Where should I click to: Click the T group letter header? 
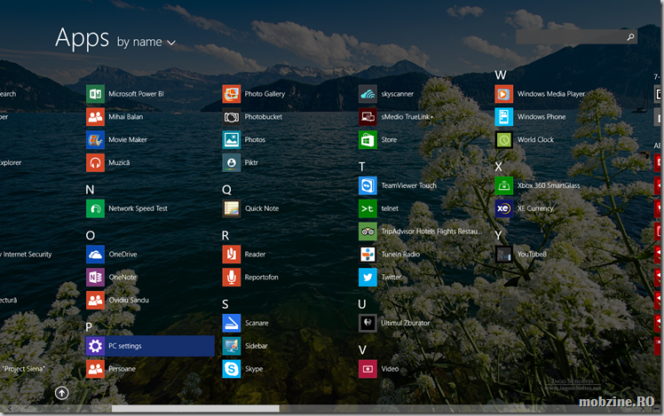[361, 167]
